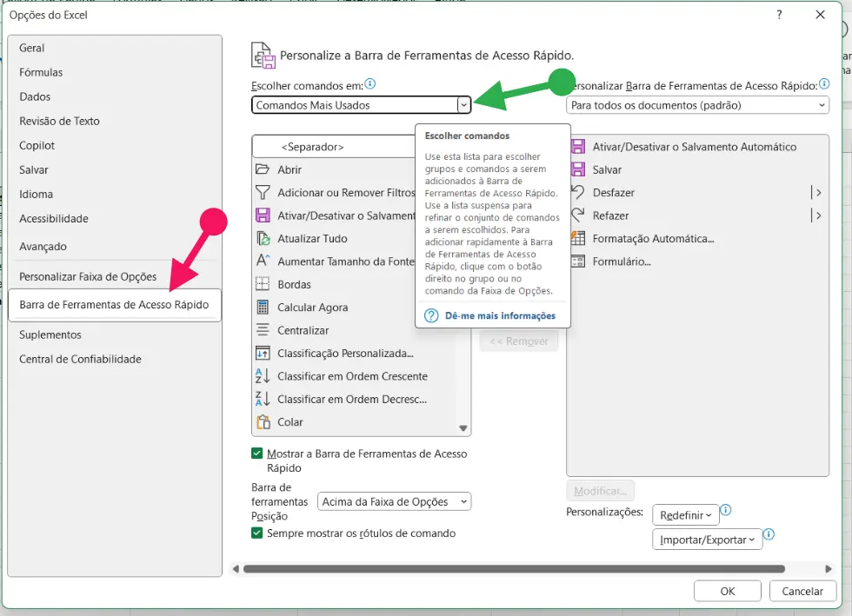Click the Calcular Agora calculator icon
The width and height of the screenshot is (852, 616).
263,307
